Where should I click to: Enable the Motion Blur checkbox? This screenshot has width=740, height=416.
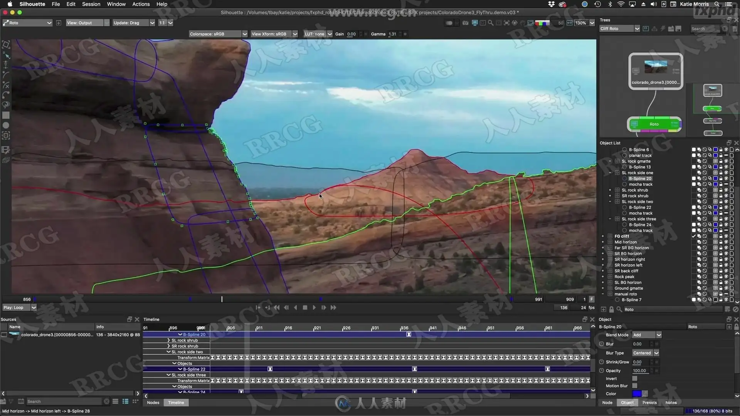coord(635,386)
